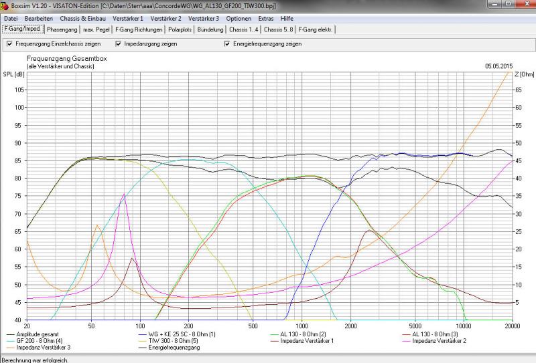Open the Optionen menu
The image size is (536, 363).
tap(239, 18)
